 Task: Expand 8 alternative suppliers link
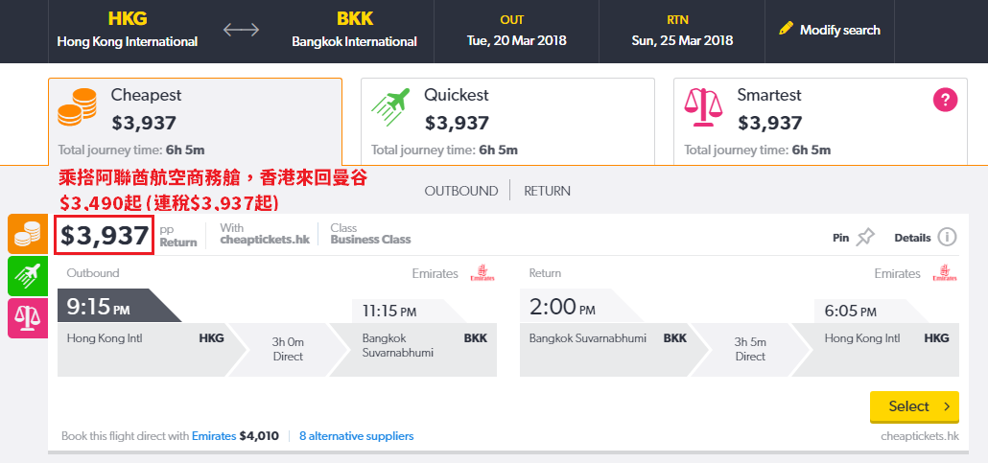(x=357, y=436)
